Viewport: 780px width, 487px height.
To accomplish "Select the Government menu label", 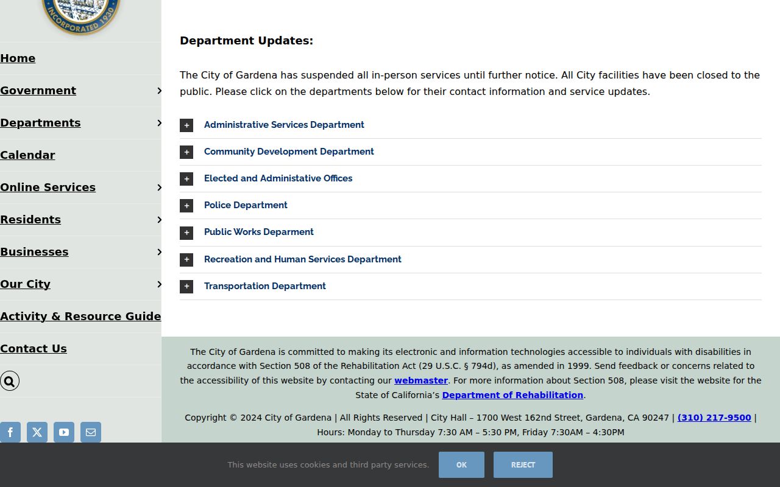I will pos(38,91).
